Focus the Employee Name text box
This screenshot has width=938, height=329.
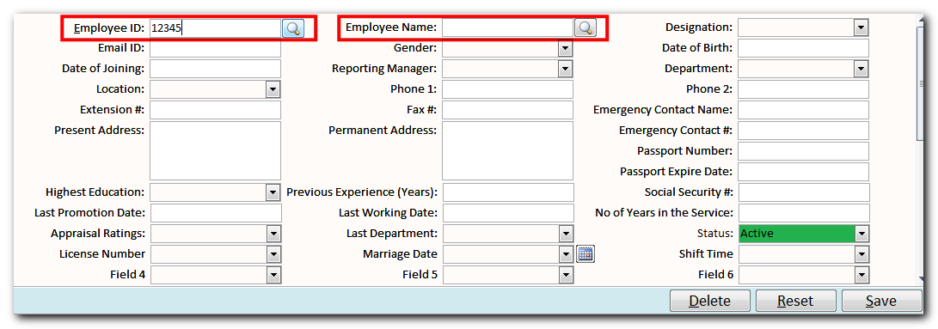[x=508, y=28]
